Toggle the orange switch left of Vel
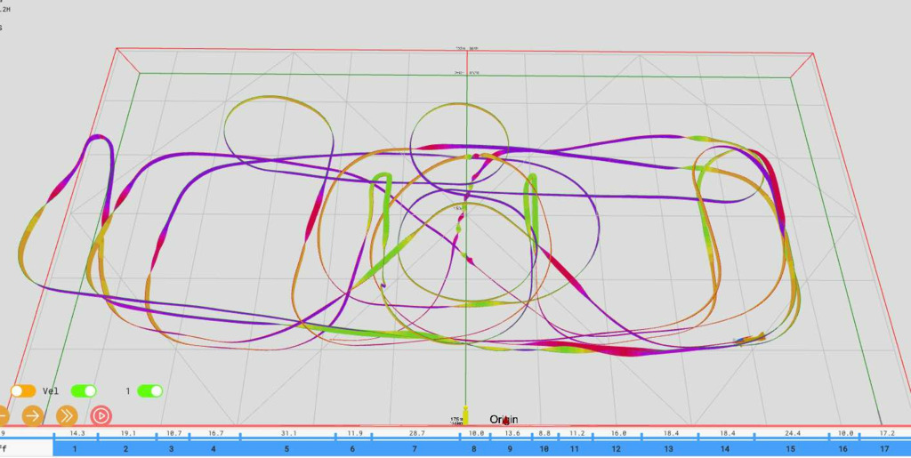 [23, 391]
